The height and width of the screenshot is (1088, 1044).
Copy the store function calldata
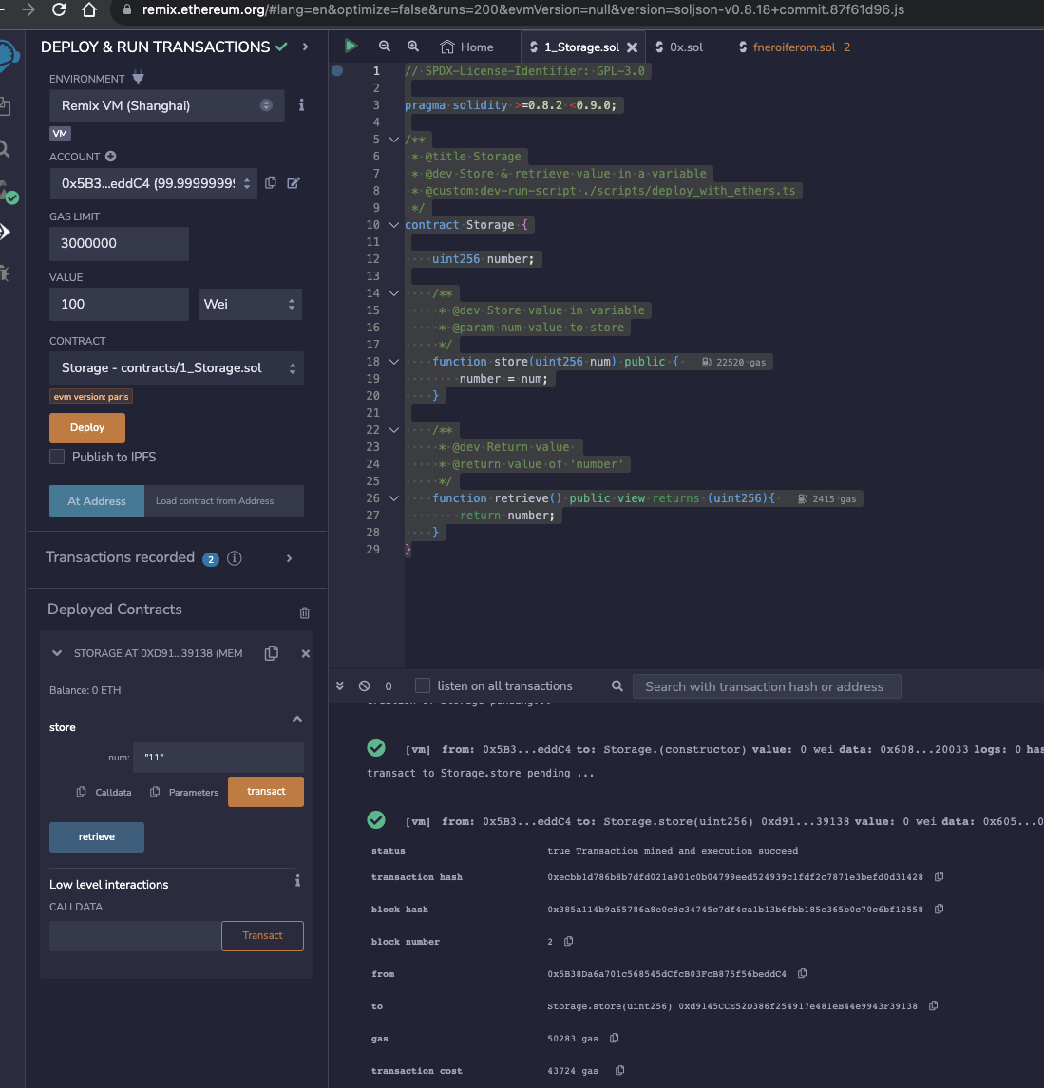pyautogui.click(x=81, y=792)
